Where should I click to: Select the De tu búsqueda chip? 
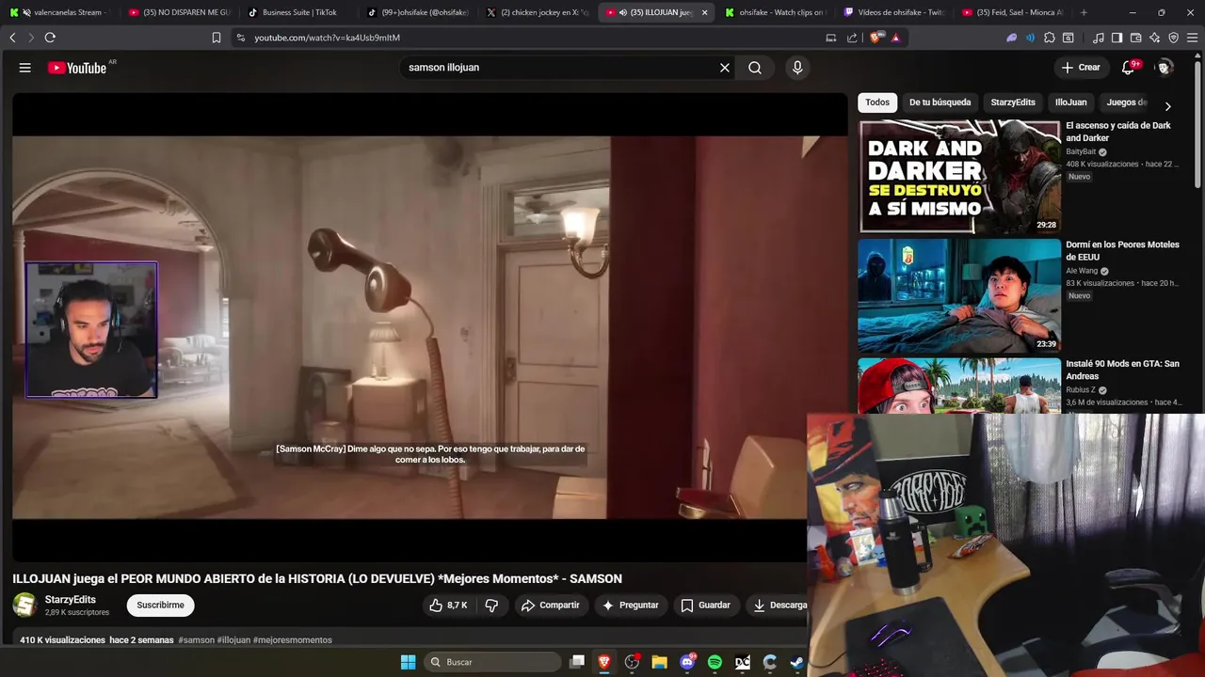point(940,102)
